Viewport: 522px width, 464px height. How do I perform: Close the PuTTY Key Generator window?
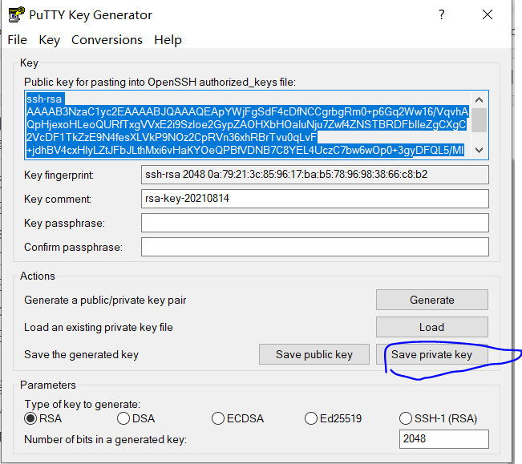tap(488, 14)
